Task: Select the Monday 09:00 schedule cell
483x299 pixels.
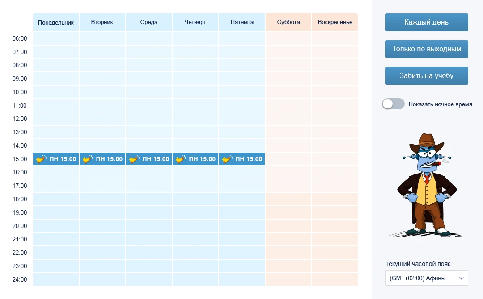Action: 56,79
